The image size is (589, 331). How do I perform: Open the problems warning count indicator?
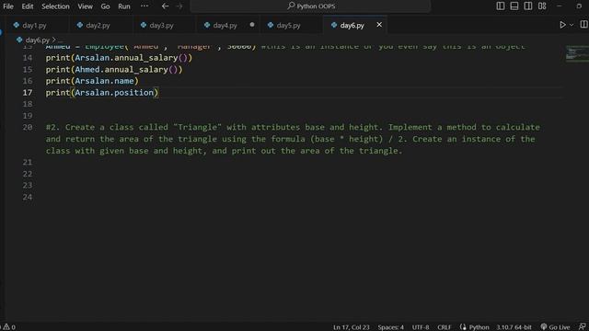[x=8, y=327]
